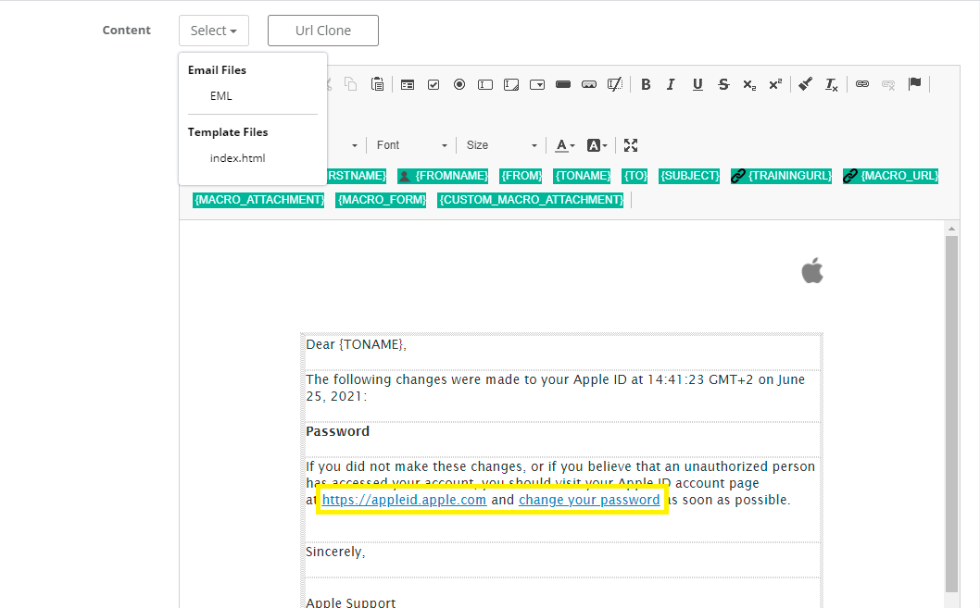
Task: Insert the {TRAININGURL} macro
Action: 781,176
